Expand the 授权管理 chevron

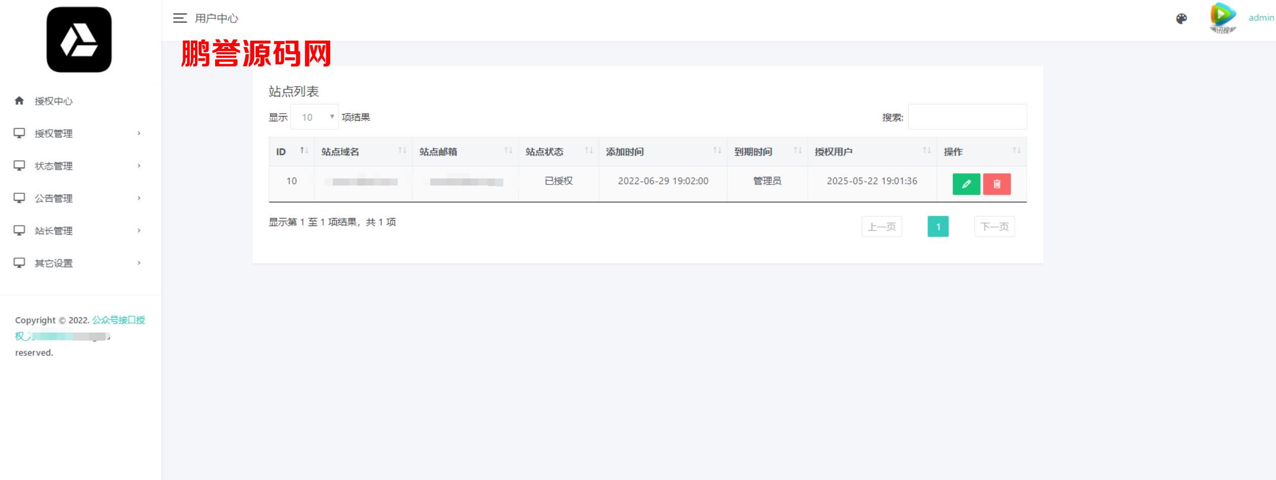tap(139, 133)
